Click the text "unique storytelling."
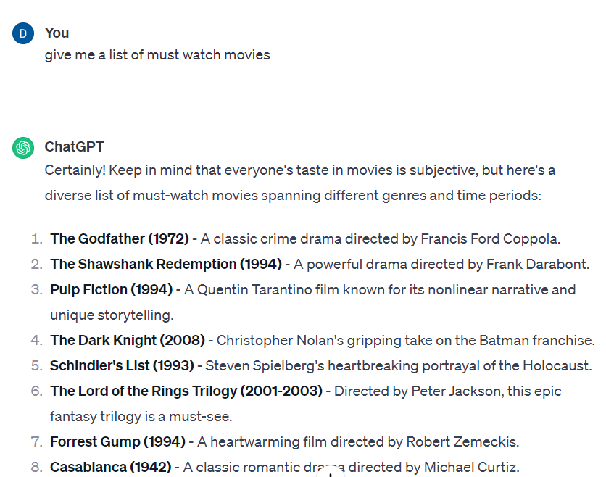606x477 pixels. pos(112,315)
